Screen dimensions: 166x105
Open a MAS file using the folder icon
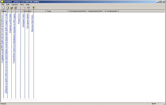click(12, 8)
